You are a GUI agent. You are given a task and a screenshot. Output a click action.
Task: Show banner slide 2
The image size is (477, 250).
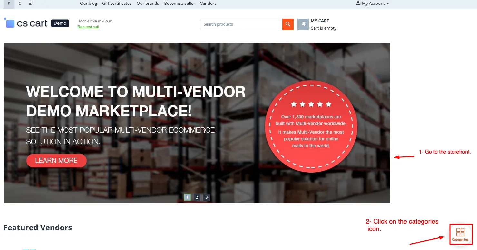(197, 197)
